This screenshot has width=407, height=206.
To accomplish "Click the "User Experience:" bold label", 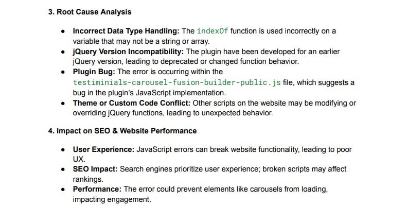I will (103, 149).
